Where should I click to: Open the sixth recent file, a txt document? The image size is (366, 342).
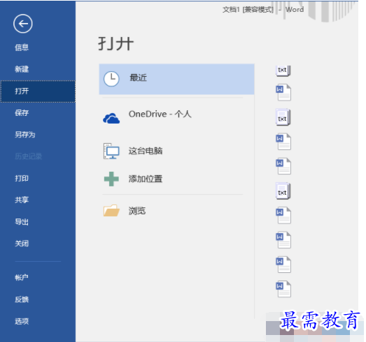(x=283, y=191)
